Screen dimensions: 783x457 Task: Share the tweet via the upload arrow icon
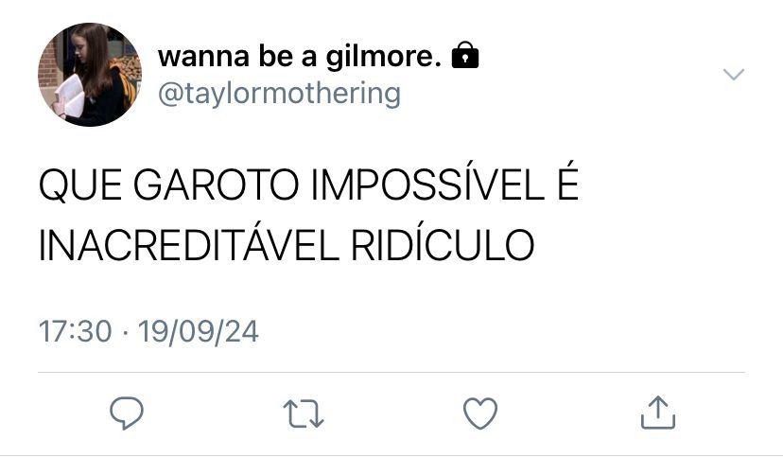click(x=657, y=413)
